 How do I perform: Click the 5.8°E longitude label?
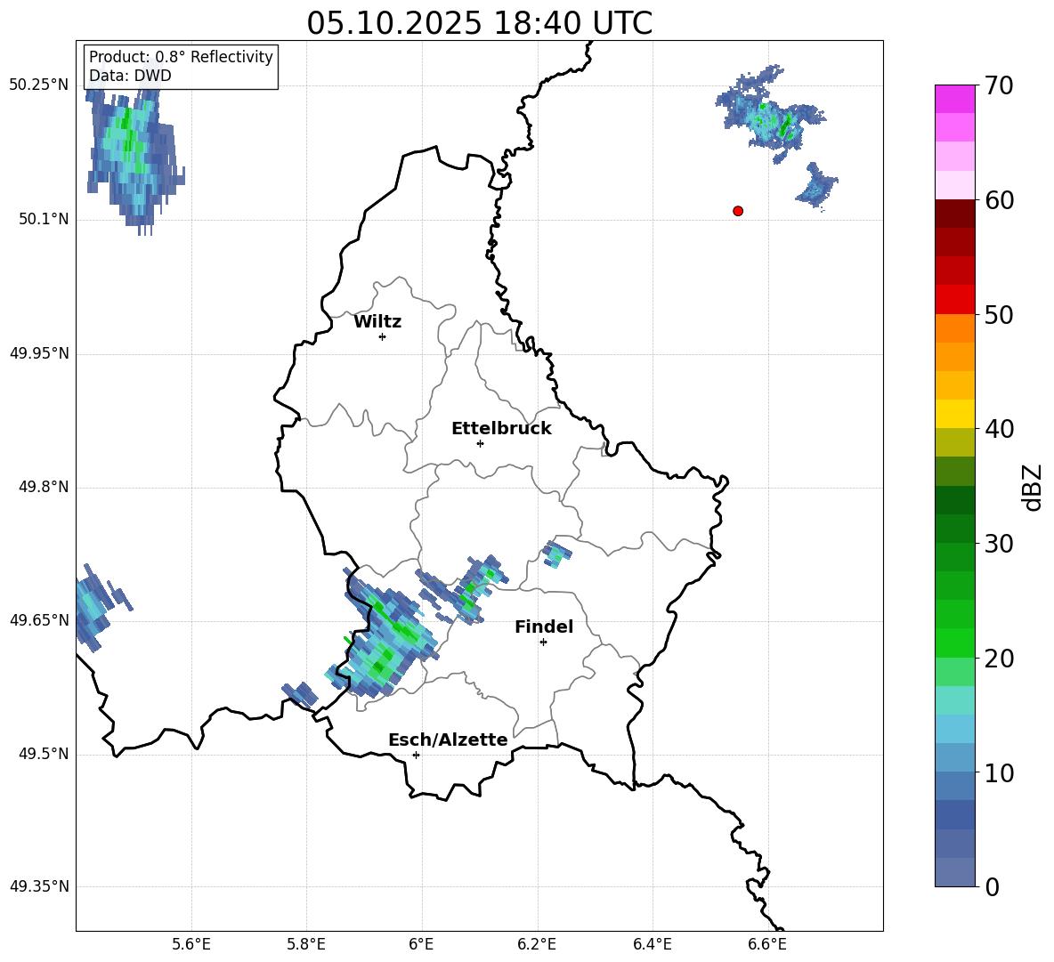tap(306, 944)
